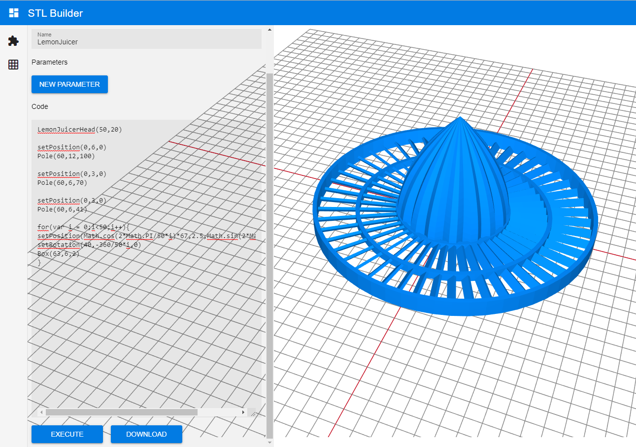Click the setRotation code line
The image size is (636, 447).
coord(89,245)
